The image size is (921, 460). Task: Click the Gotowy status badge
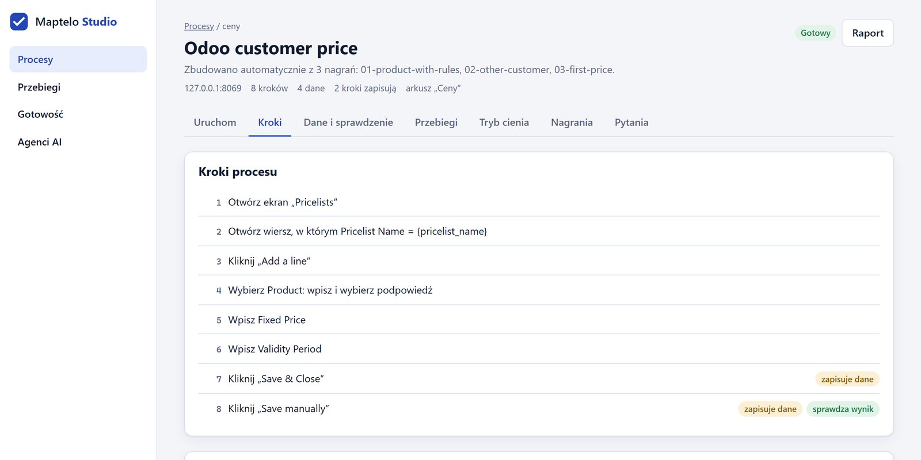(816, 33)
